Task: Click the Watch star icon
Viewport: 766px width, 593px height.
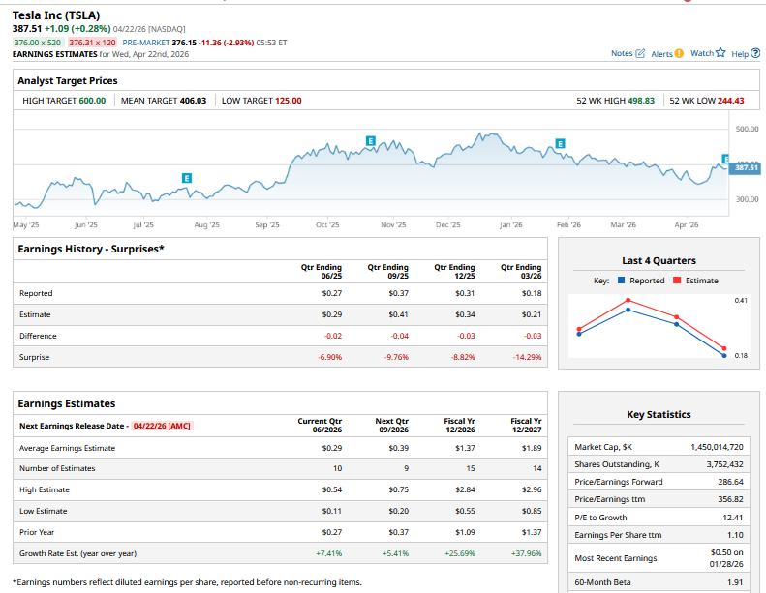Action: pos(720,53)
